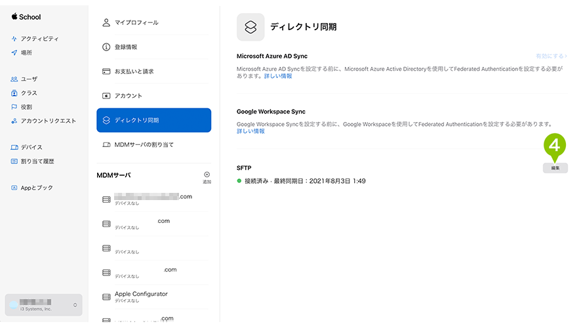Image resolution: width=583 pixels, height=328 pixels.
Task: Click the マイプロフィール person icon
Action: 106,23
